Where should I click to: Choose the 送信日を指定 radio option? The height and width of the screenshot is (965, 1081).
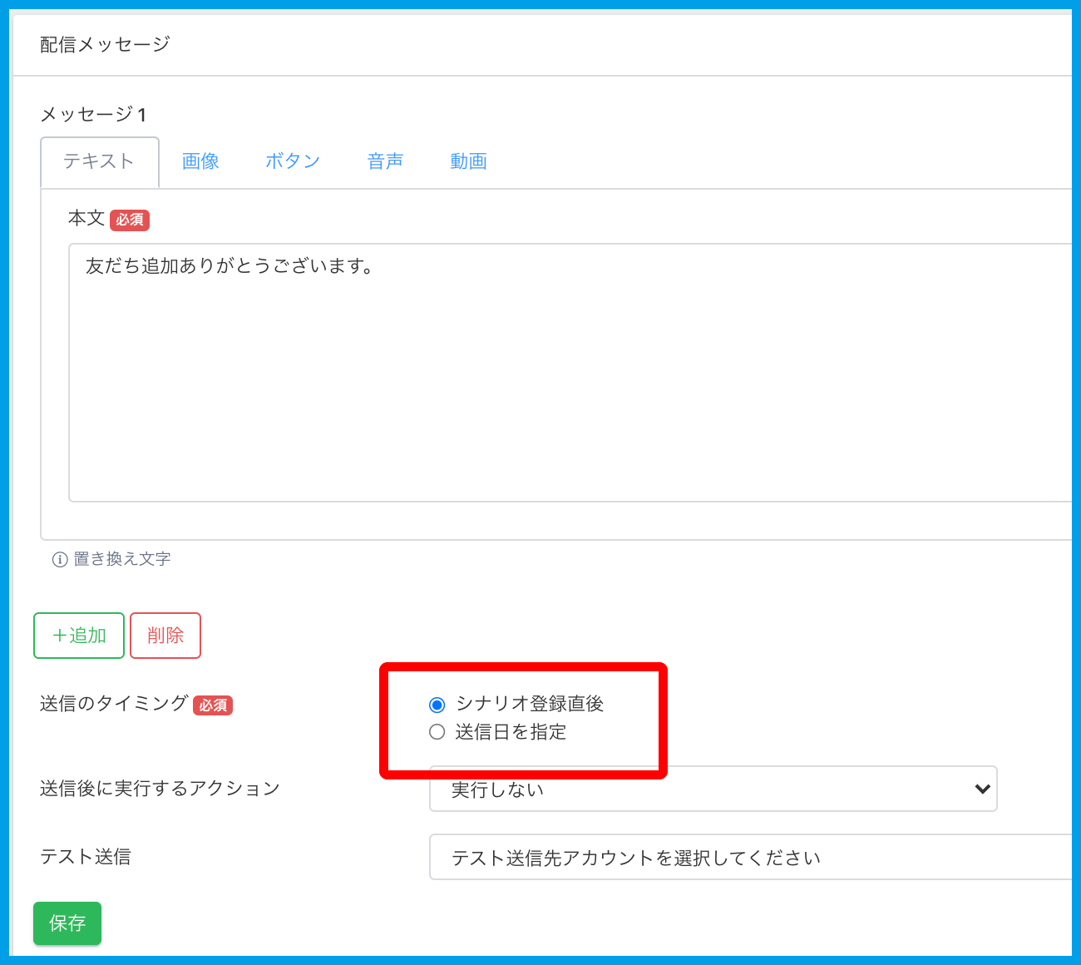437,732
